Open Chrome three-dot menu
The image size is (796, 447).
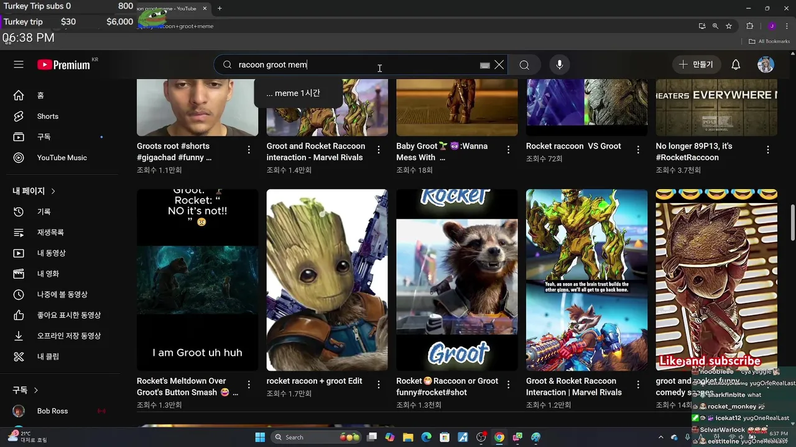click(x=786, y=26)
